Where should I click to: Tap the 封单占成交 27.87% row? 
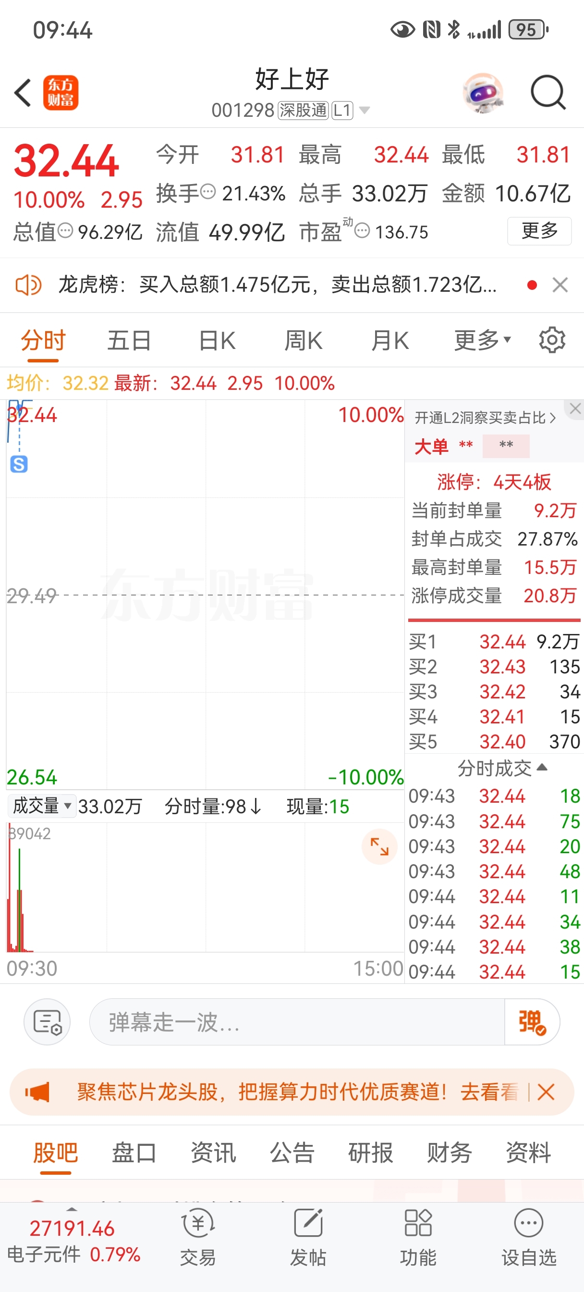point(494,539)
